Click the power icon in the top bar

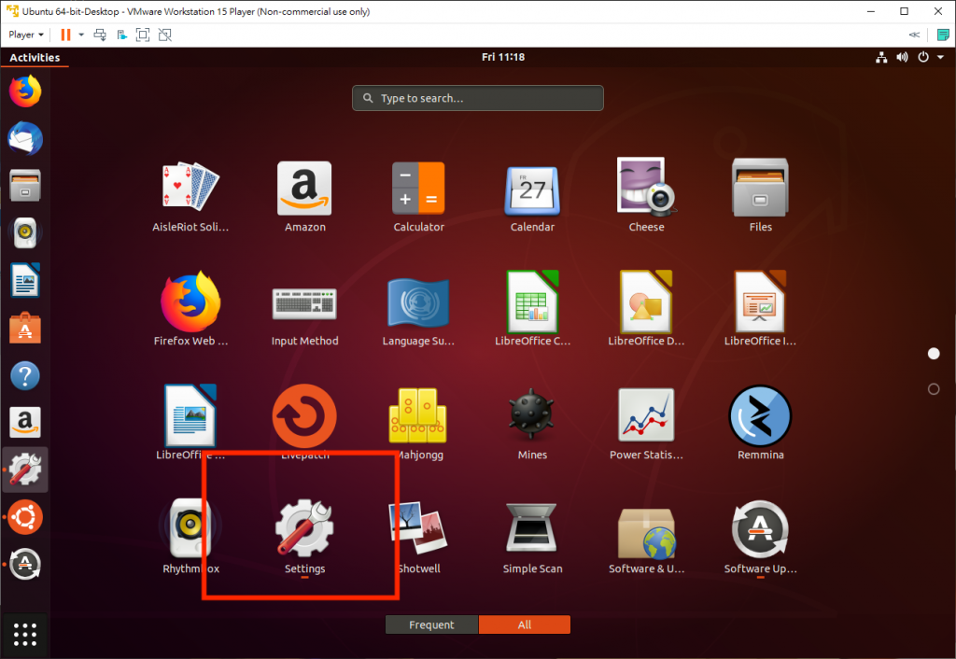click(x=923, y=57)
